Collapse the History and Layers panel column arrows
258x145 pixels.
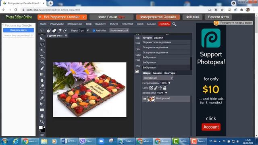pos(167,34)
